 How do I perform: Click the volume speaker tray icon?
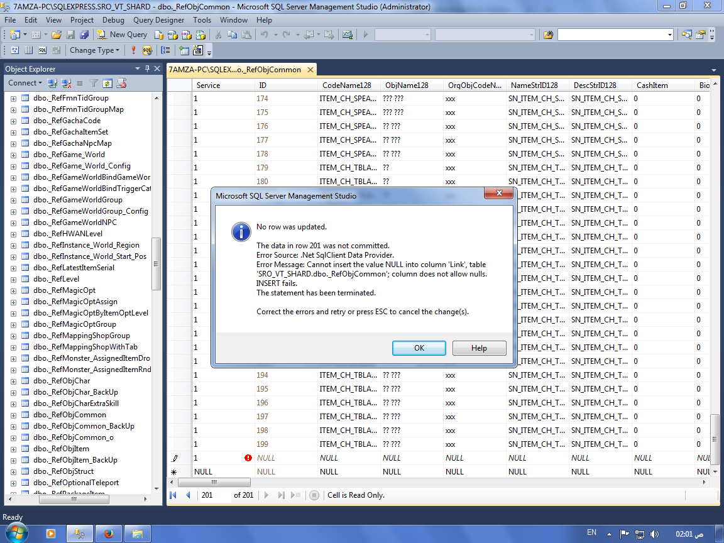click(x=654, y=534)
